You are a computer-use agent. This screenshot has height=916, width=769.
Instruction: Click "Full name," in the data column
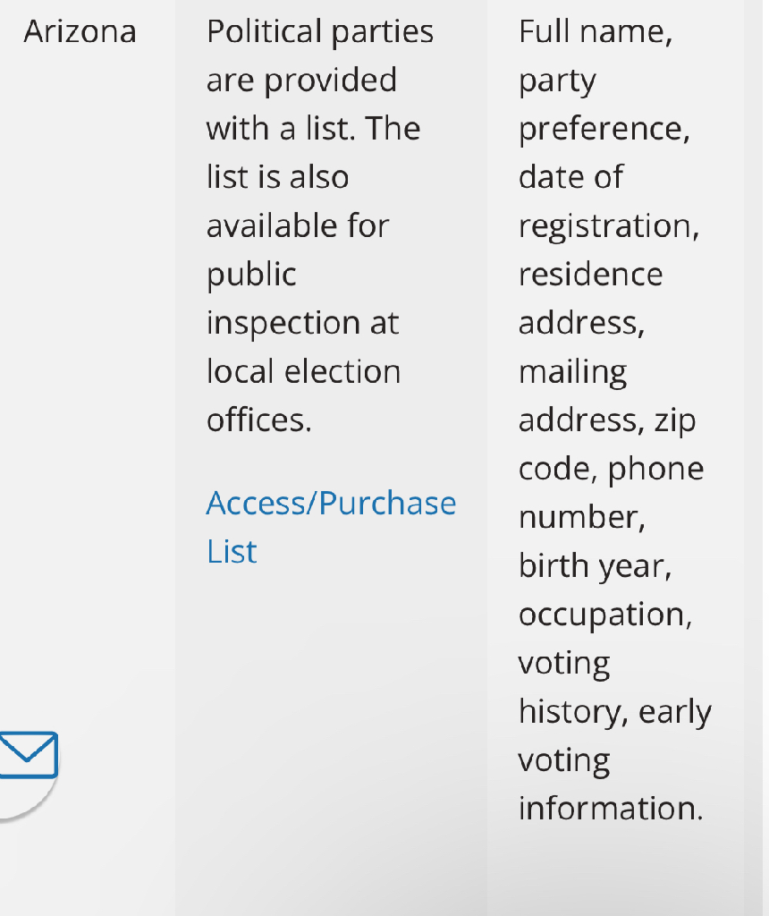click(x=596, y=31)
